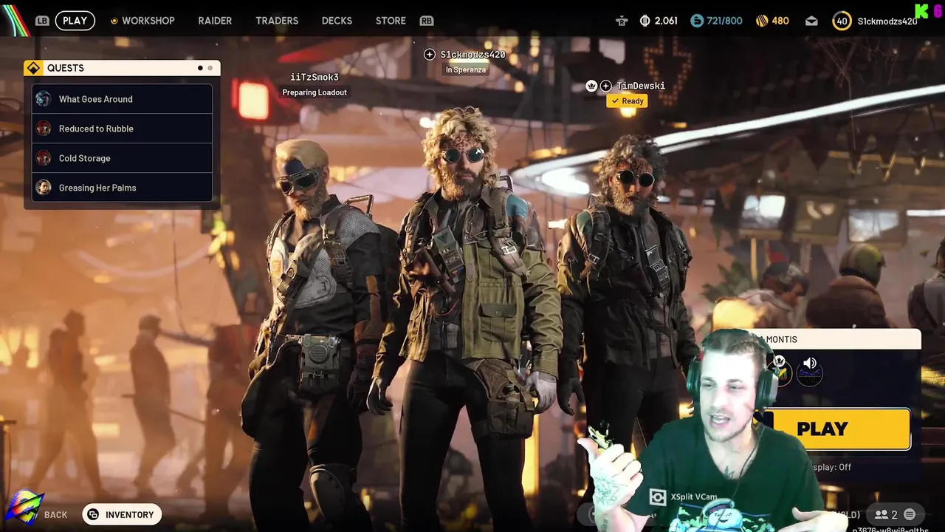
Task: Open the Reduced to Rubble quest
Action: (x=122, y=129)
